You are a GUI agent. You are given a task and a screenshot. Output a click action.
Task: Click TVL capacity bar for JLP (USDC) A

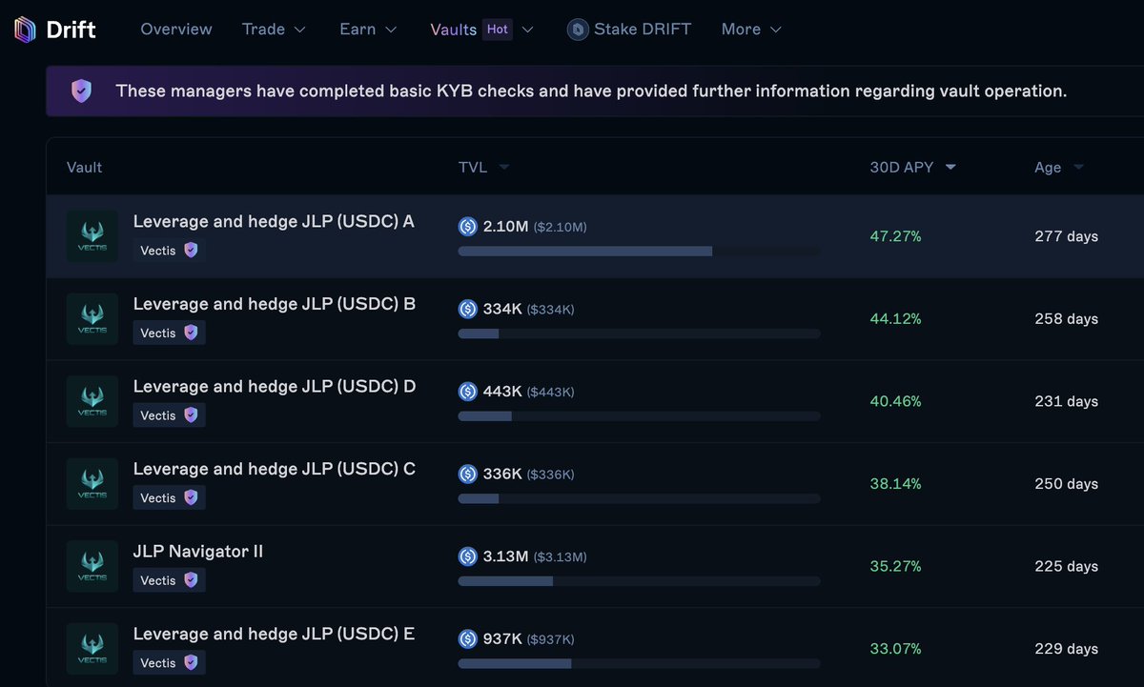639,252
